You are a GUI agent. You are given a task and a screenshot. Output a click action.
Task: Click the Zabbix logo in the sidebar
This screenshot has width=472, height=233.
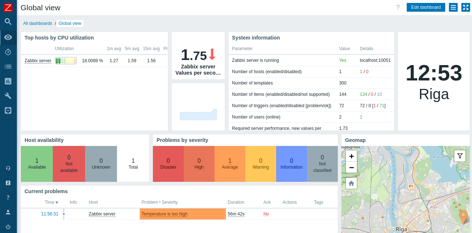pyautogui.click(x=8, y=8)
